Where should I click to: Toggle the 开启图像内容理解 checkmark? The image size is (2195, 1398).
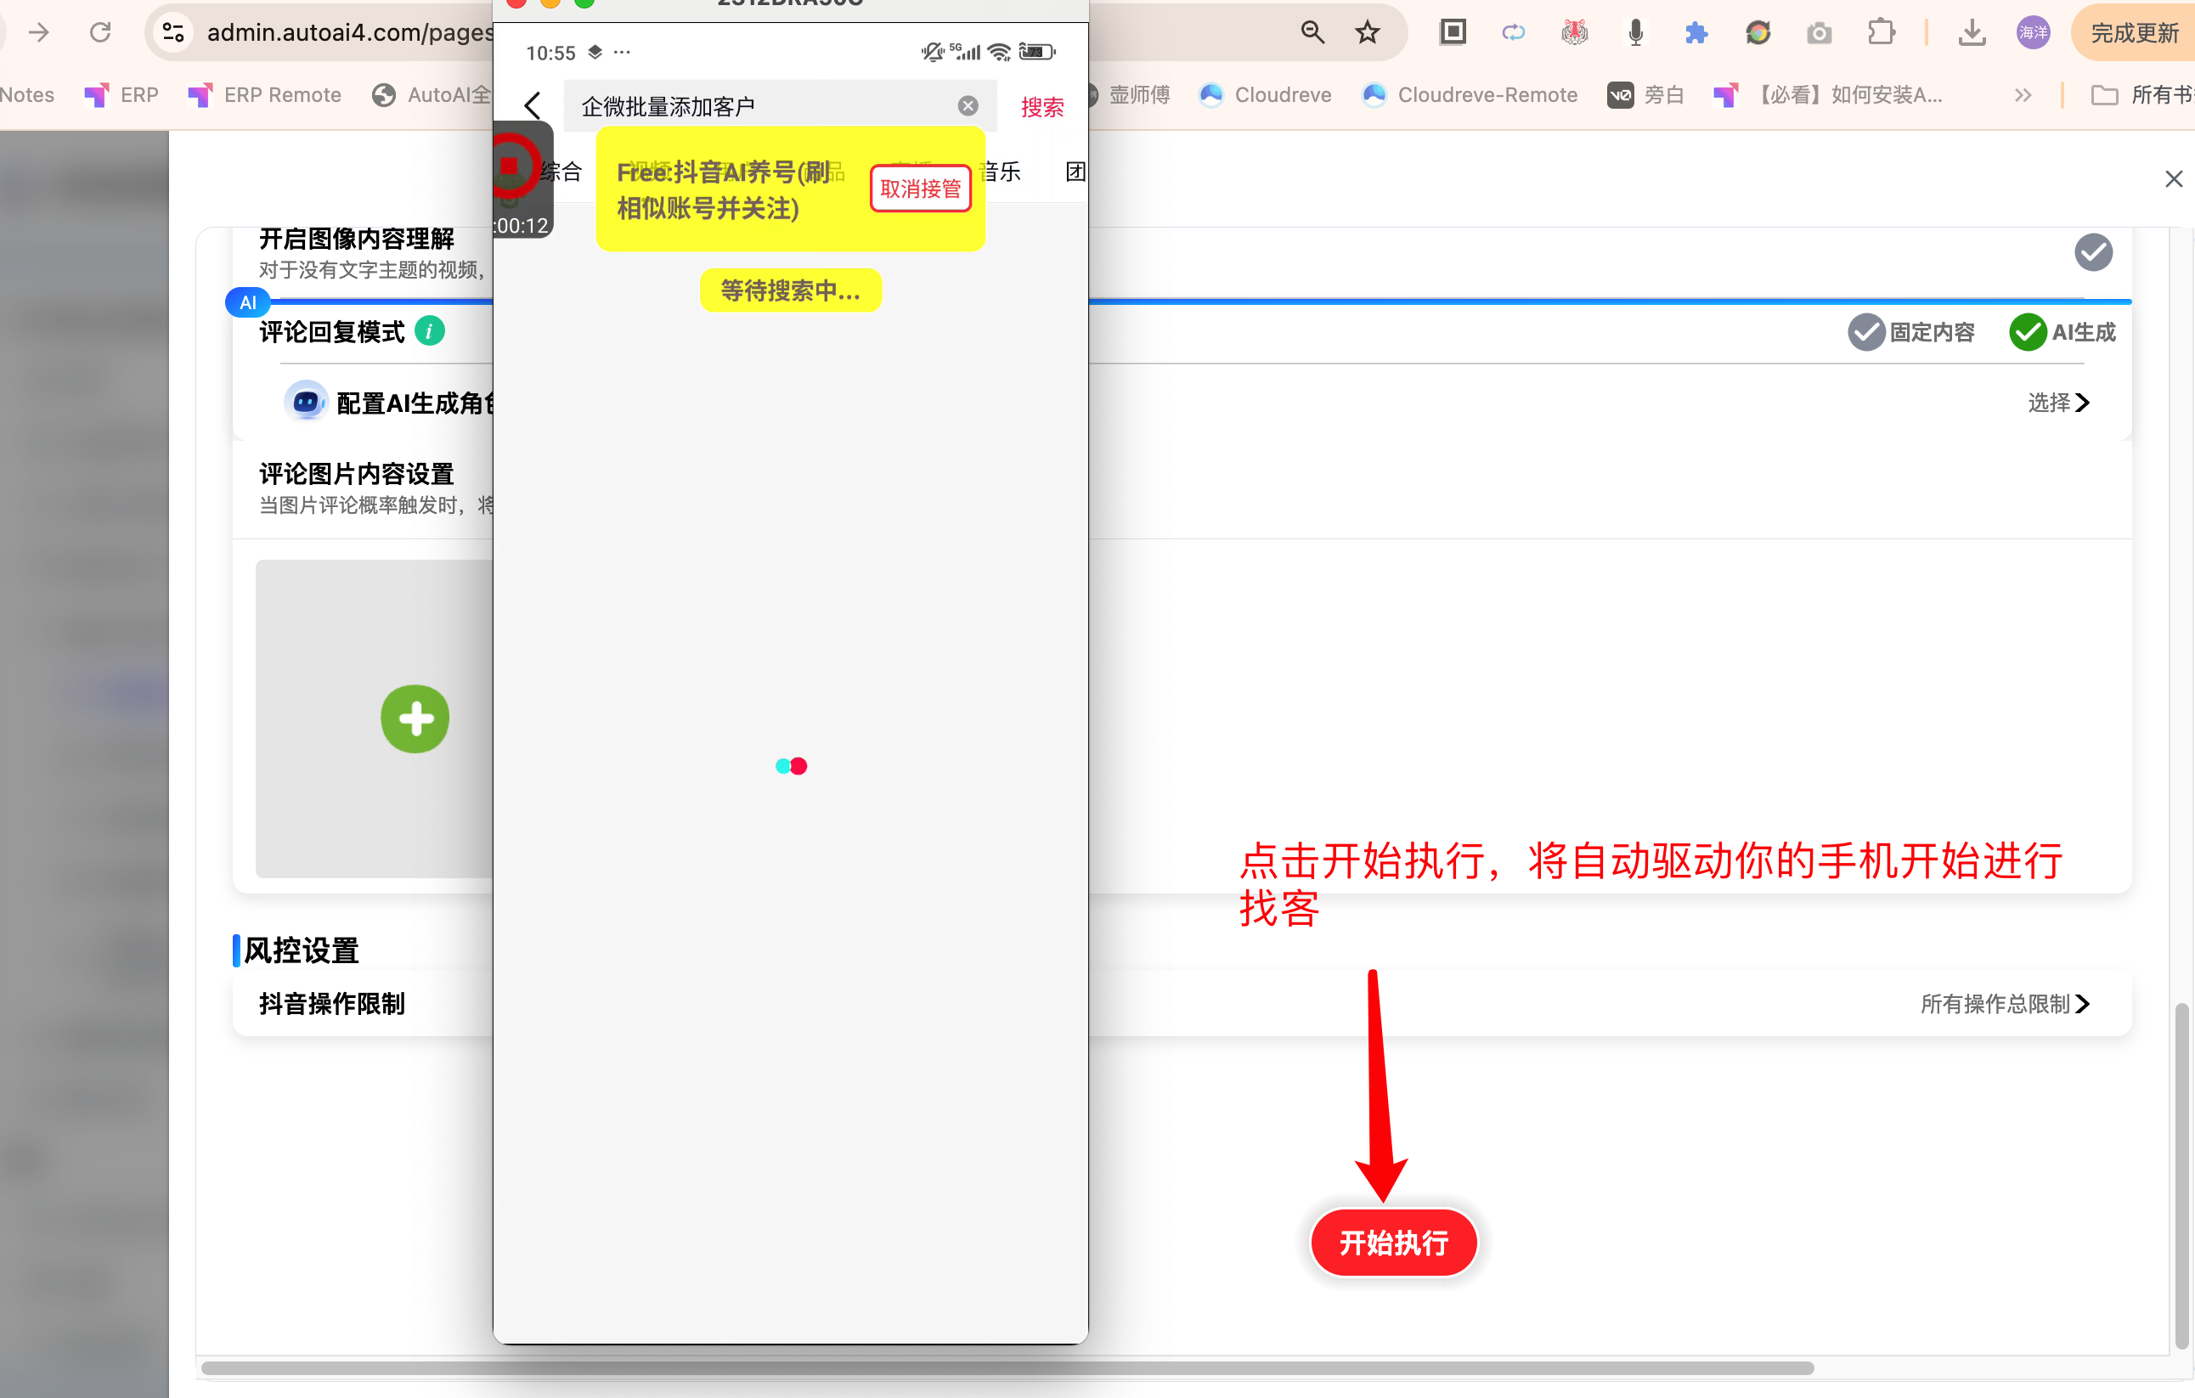2093,252
